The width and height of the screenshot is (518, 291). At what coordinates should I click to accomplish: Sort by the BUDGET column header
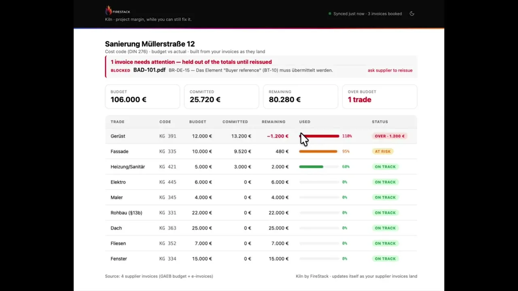(197, 122)
